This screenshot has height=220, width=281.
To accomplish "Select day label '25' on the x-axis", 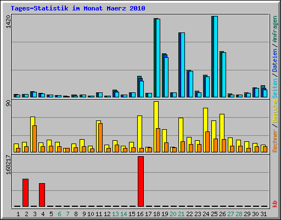I will pos(214,214).
